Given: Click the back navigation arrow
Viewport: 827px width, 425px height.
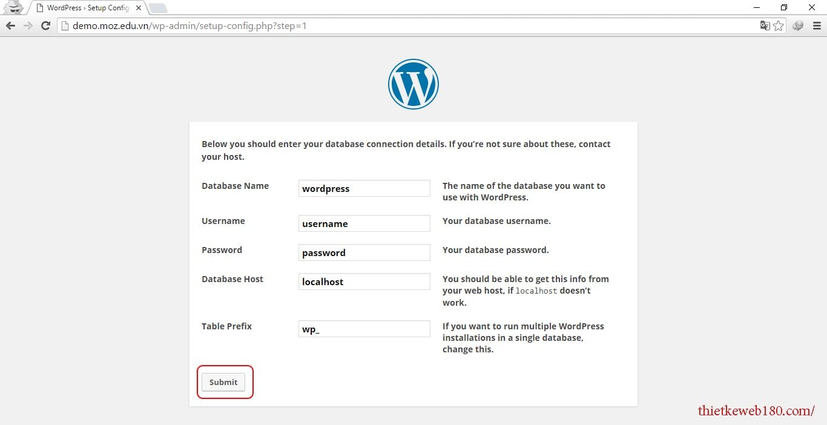Looking at the screenshot, I should click(10, 25).
